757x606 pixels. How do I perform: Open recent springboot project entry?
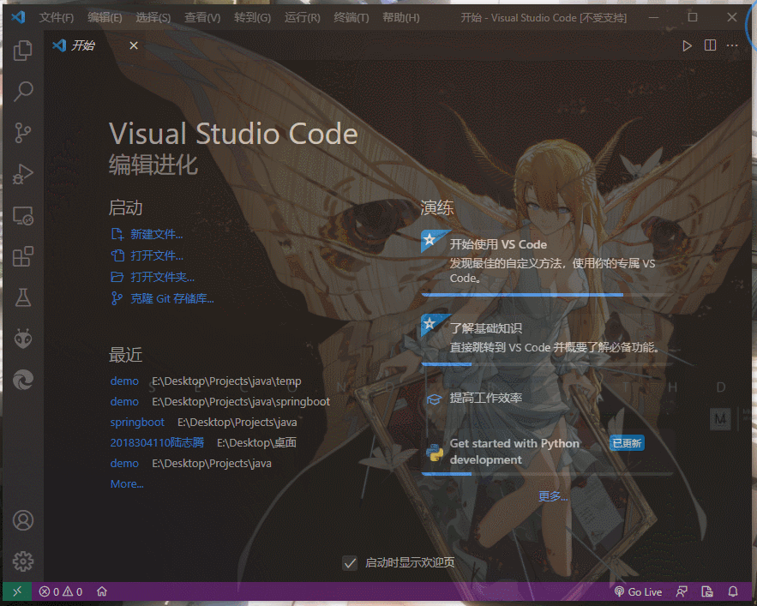click(x=137, y=423)
